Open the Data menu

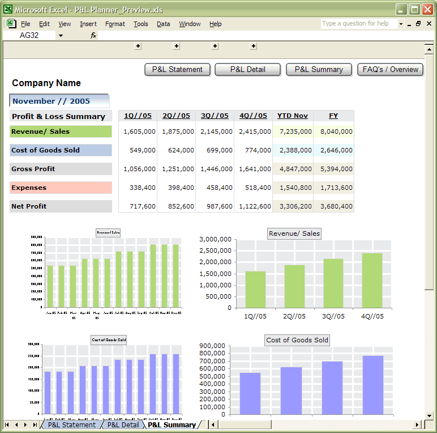coord(164,24)
